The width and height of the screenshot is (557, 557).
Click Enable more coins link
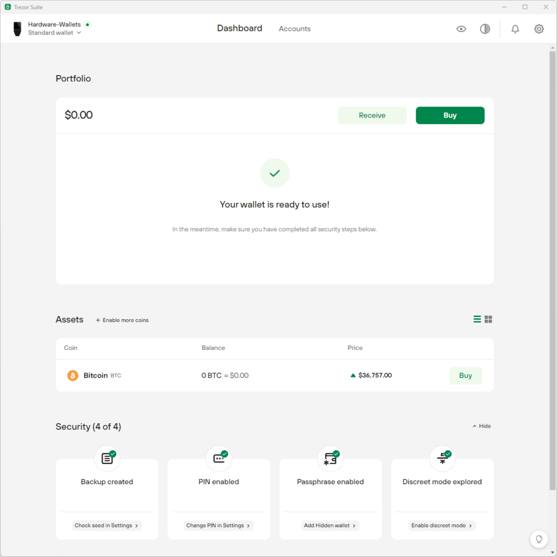coord(122,320)
